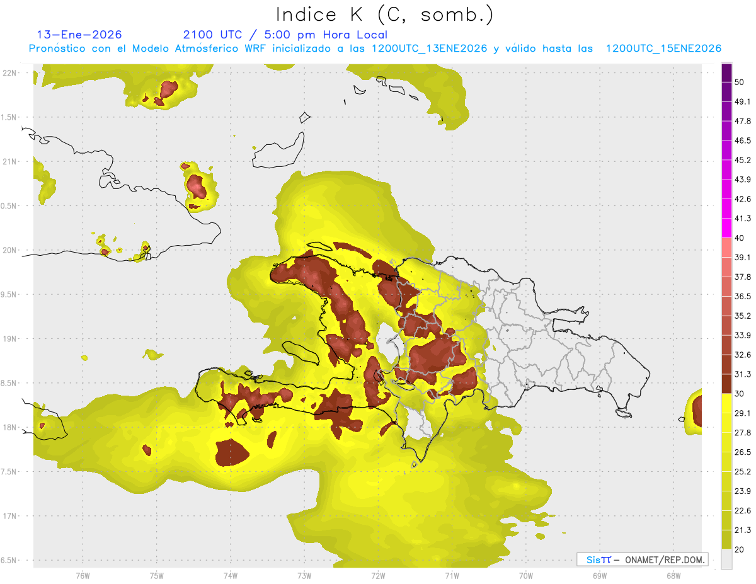The image size is (756, 584).
Task: Click the dark purple colorbar segment above 50
Action: pos(727,72)
